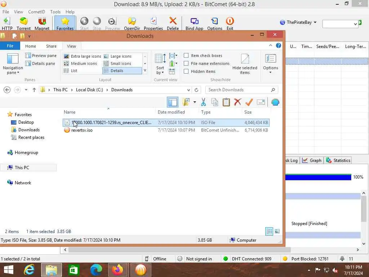Expand the Layout gallery more arrow
Screen dimensions: 369x277
point(145,71)
